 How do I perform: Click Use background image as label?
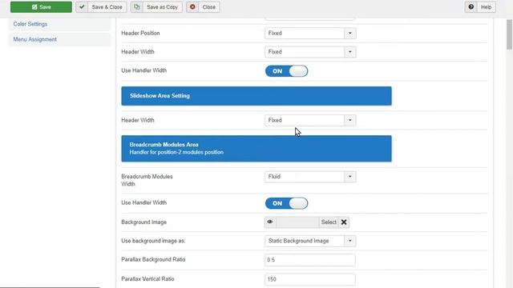[153, 241]
